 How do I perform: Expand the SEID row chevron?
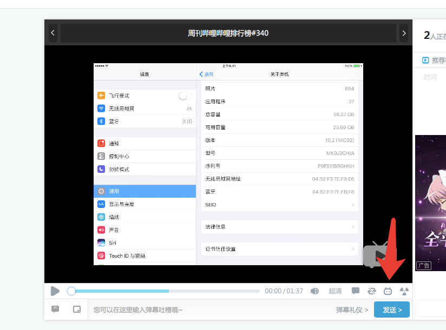(353, 205)
